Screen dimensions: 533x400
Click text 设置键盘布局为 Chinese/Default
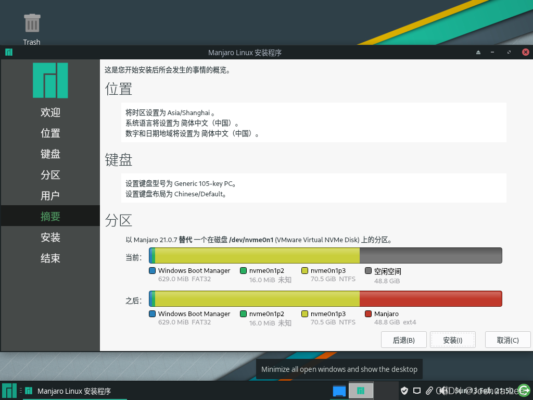(176, 194)
